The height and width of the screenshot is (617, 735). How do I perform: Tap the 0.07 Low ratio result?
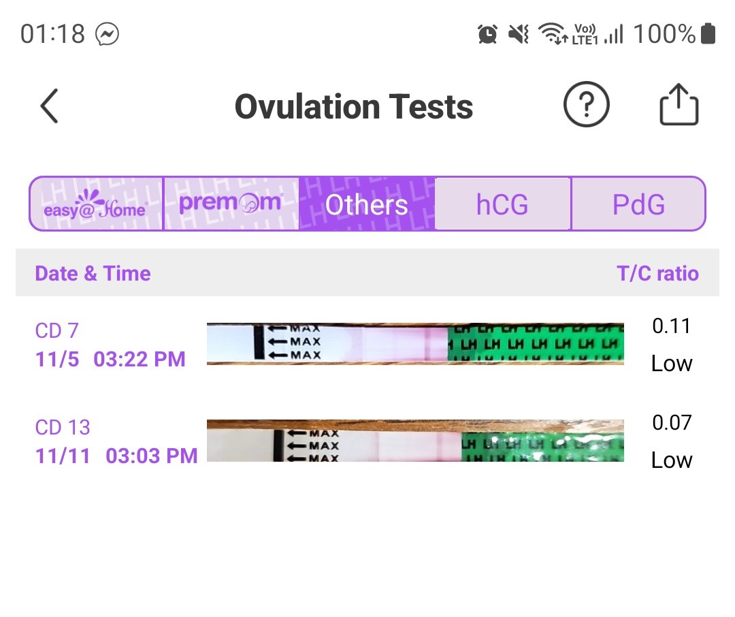(x=671, y=441)
